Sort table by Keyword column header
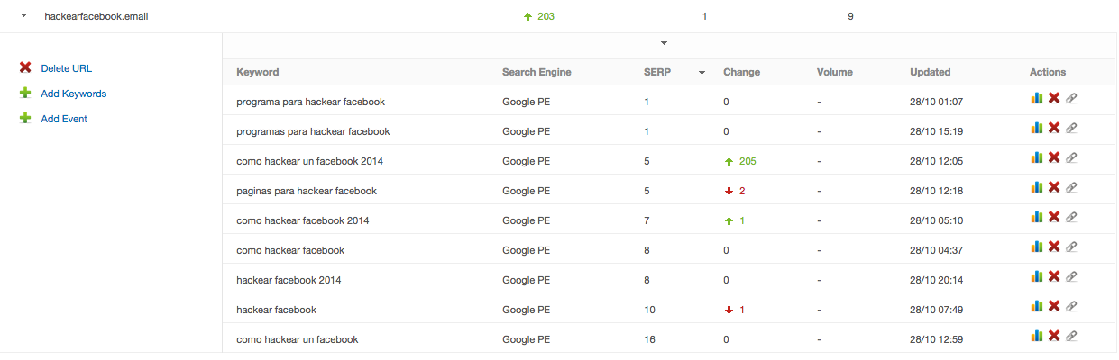The image size is (1119, 360). [x=258, y=72]
